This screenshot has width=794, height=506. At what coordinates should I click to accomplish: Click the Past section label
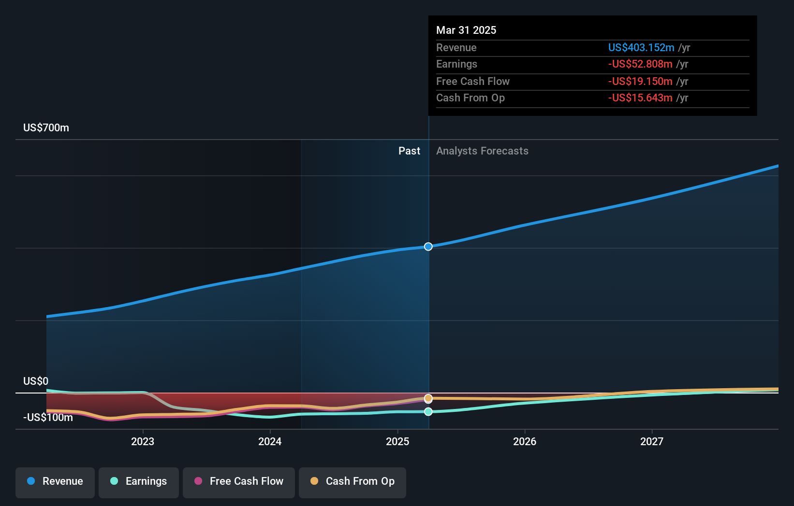409,151
